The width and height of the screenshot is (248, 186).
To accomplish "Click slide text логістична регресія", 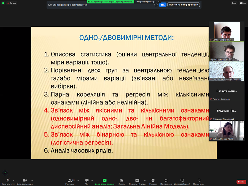I will point(82,142).
